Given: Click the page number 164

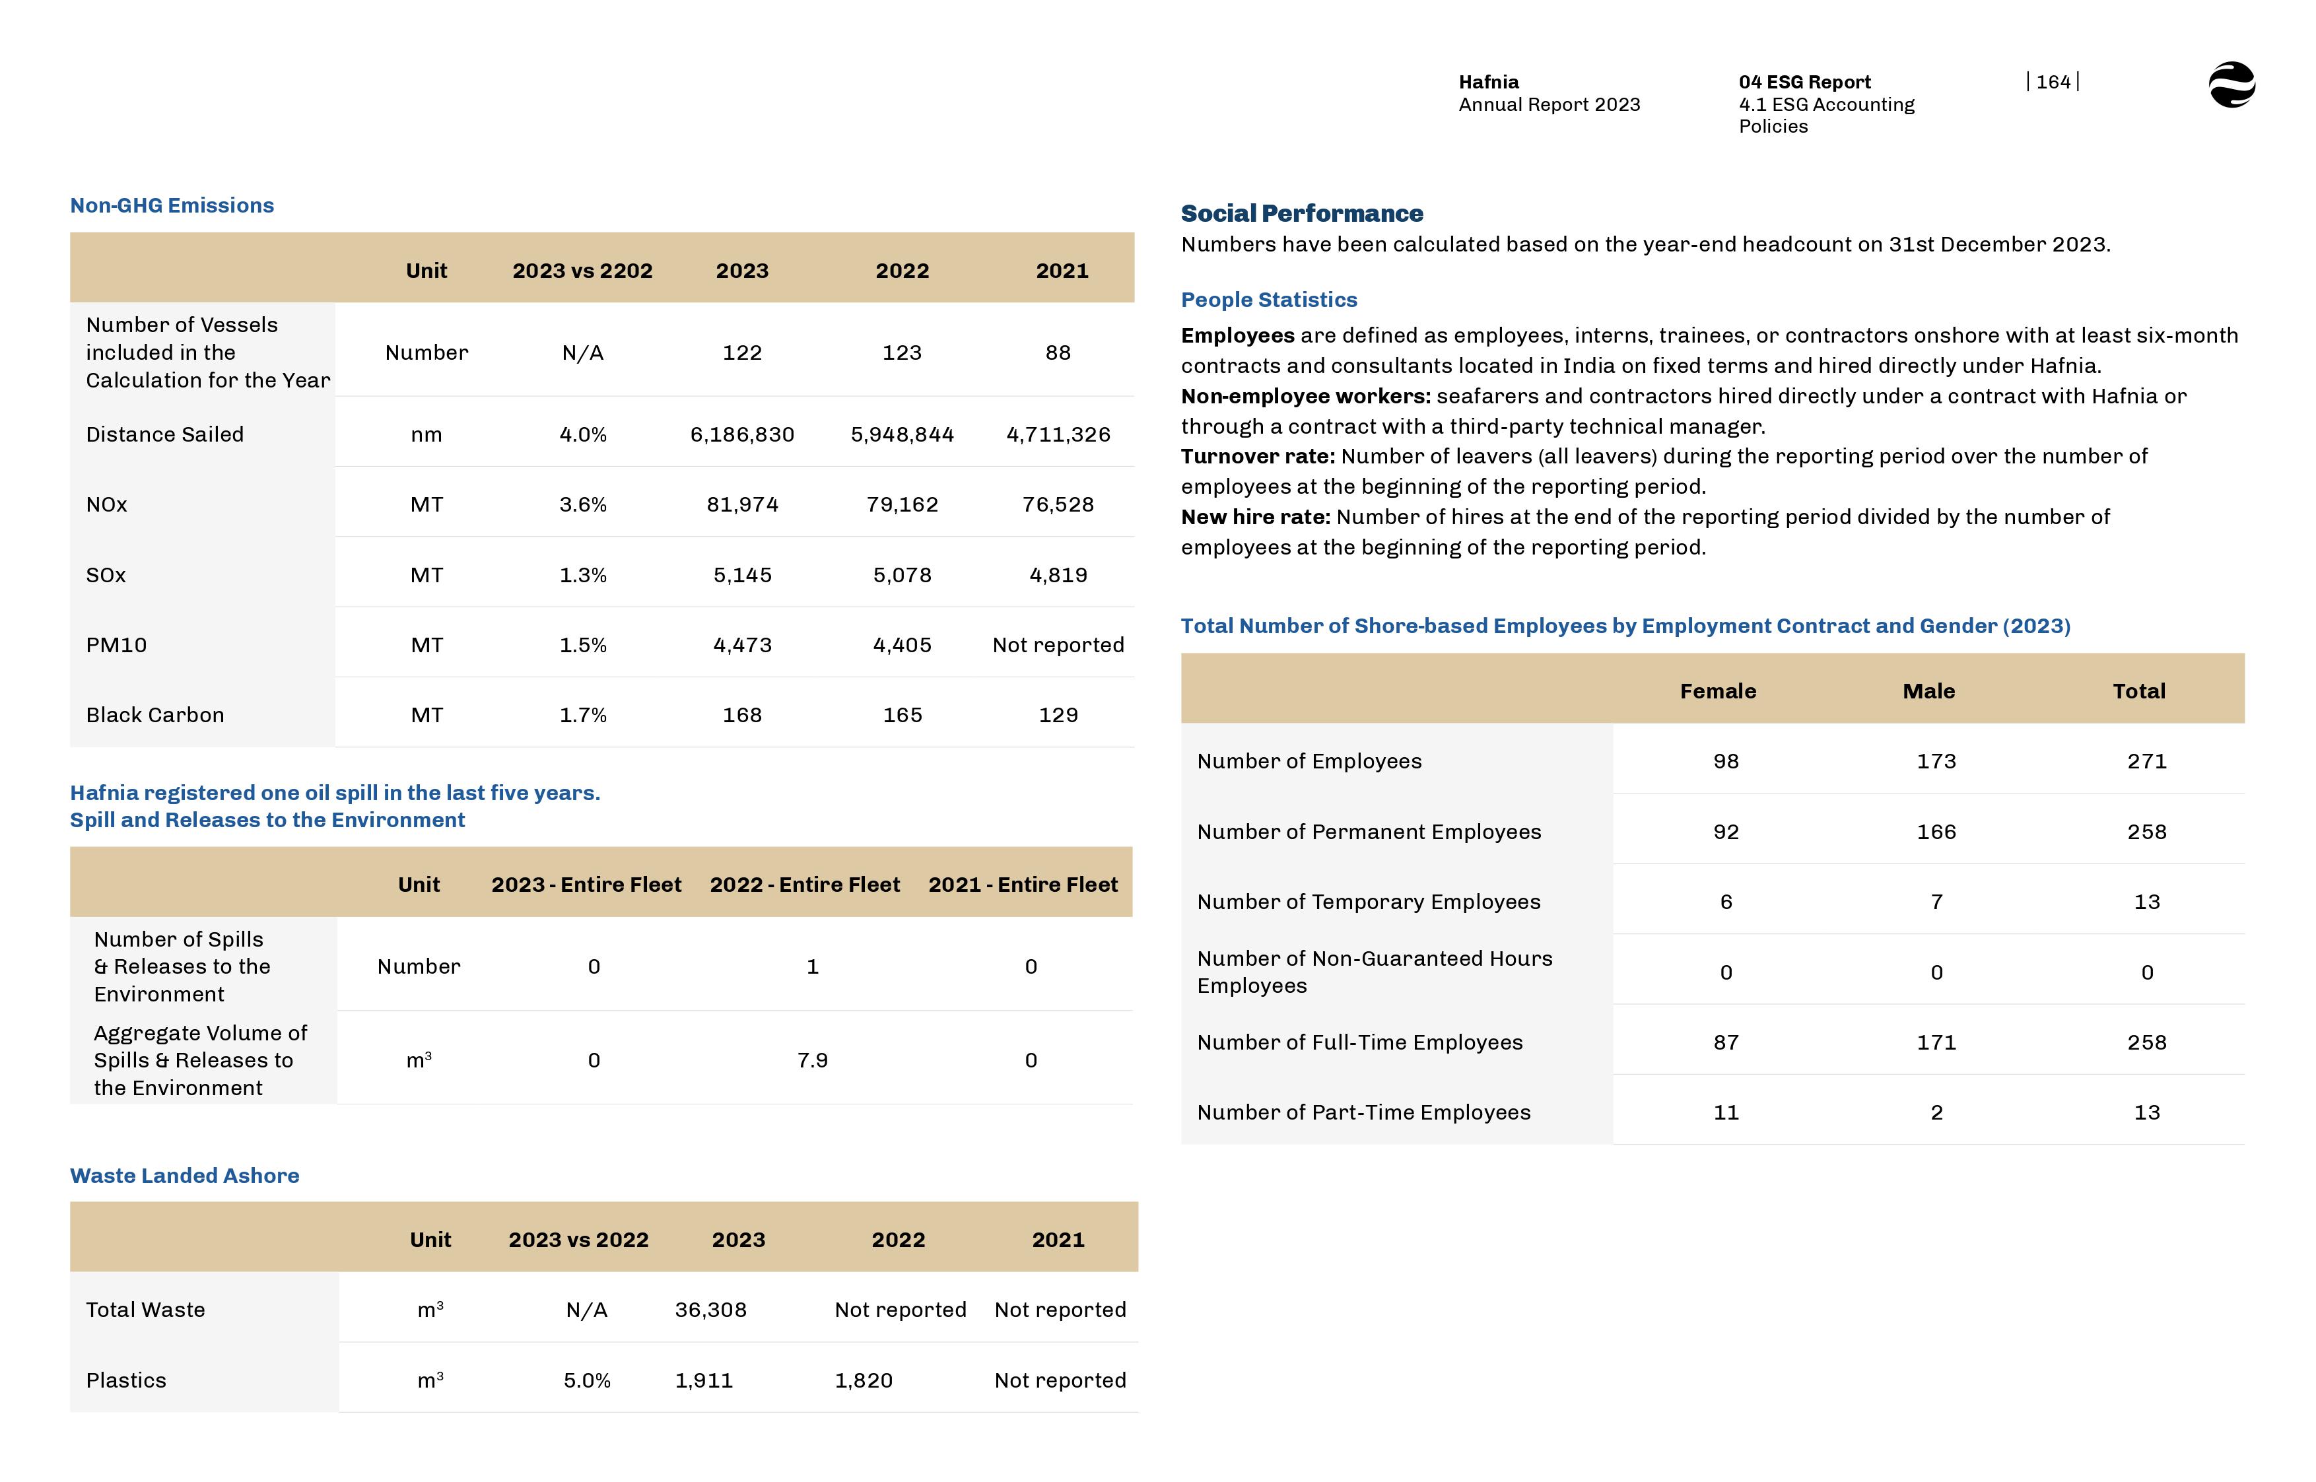Looking at the screenshot, I should point(2053,82).
